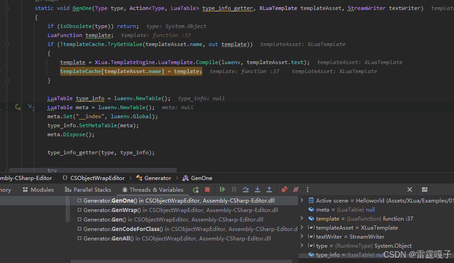
Task: Click the template variable icon
Action: [x=311, y=218]
